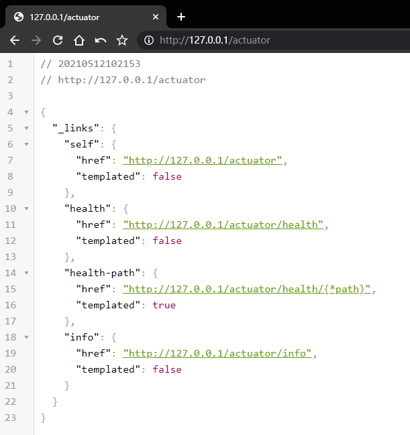Click line number 3 in the gutter
This screenshot has width=410, height=435.
10,97
